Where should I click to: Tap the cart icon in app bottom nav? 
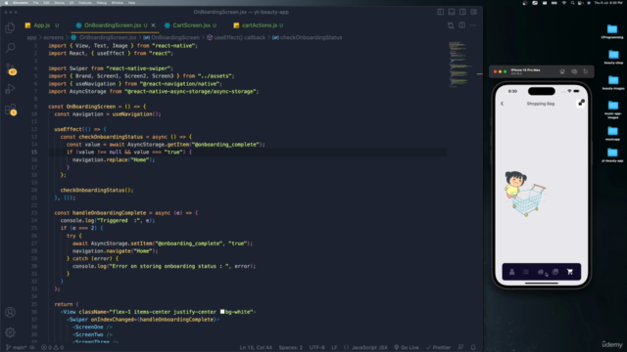(x=570, y=272)
